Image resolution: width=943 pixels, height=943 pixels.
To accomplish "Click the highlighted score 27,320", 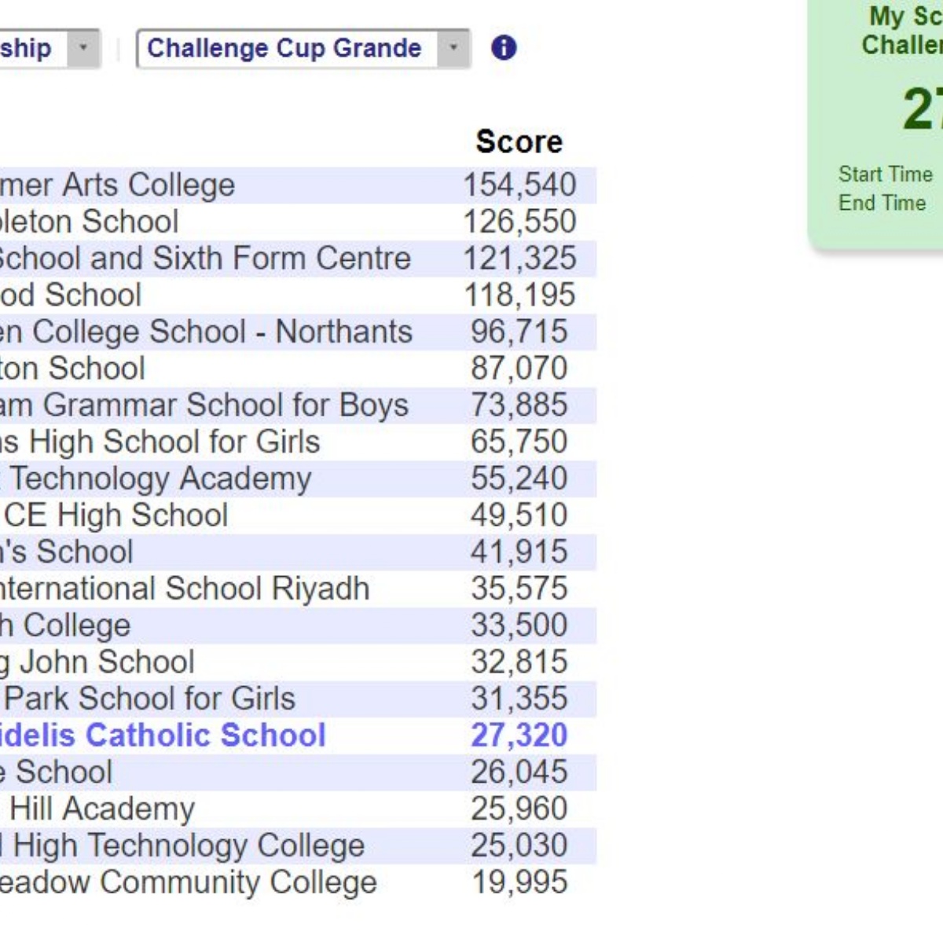I will (x=519, y=736).
